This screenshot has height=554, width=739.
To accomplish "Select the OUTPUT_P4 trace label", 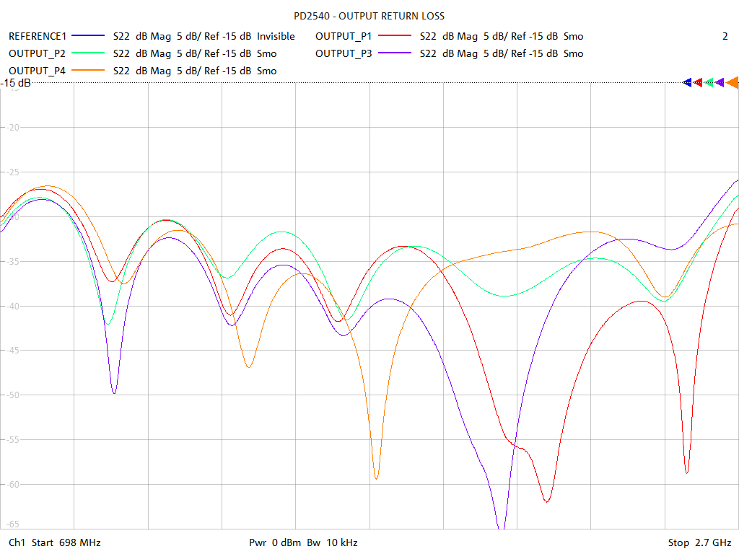I will 38,71.
